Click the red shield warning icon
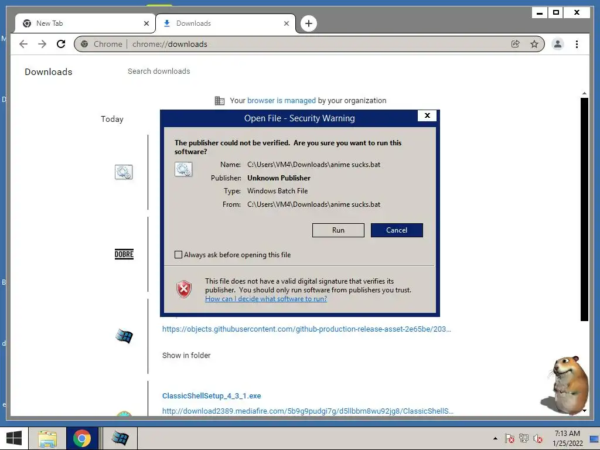The image size is (600, 450). click(x=183, y=289)
